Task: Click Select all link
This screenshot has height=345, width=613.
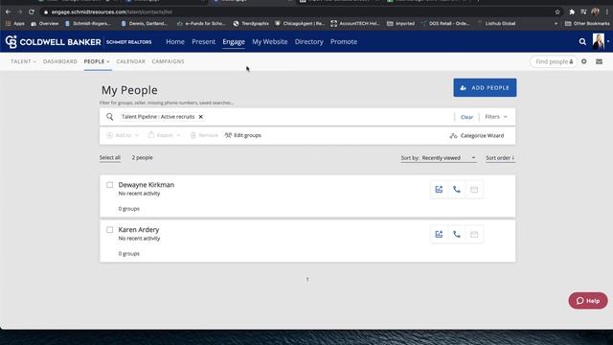Action: click(x=110, y=157)
